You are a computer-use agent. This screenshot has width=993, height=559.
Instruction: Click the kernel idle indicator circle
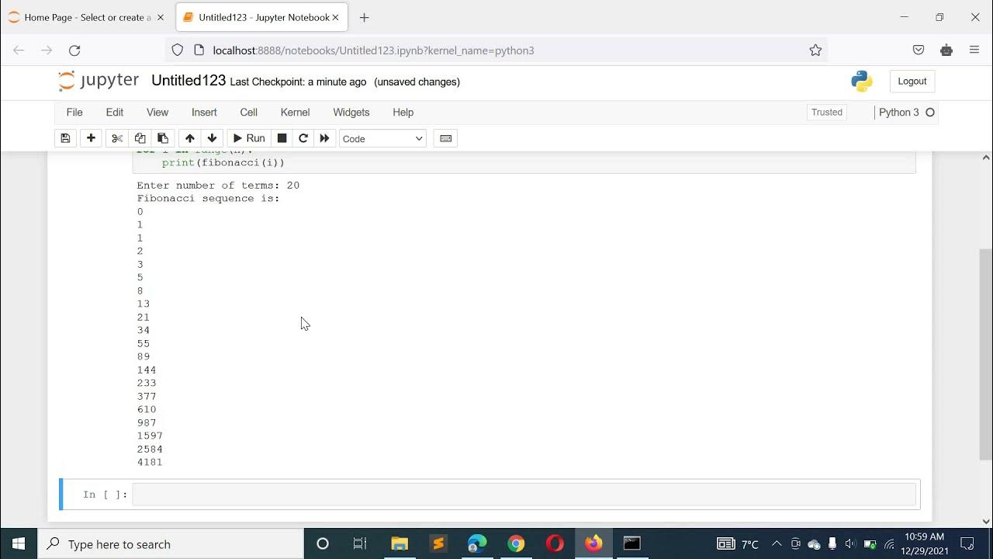(x=930, y=113)
